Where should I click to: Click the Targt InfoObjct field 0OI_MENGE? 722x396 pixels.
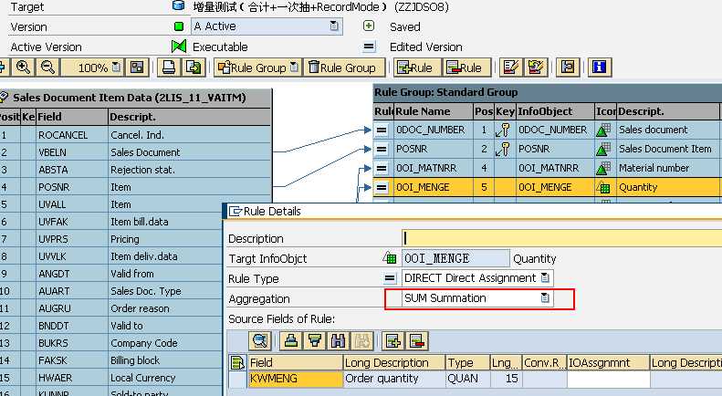tap(455, 258)
